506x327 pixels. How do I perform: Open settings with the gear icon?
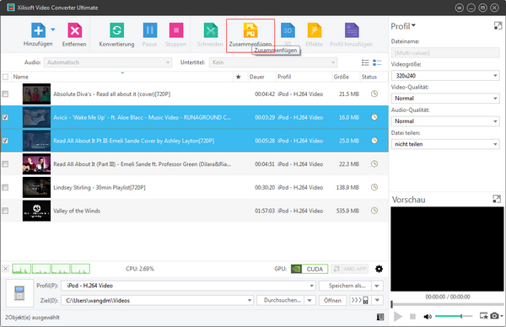tap(379, 269)
